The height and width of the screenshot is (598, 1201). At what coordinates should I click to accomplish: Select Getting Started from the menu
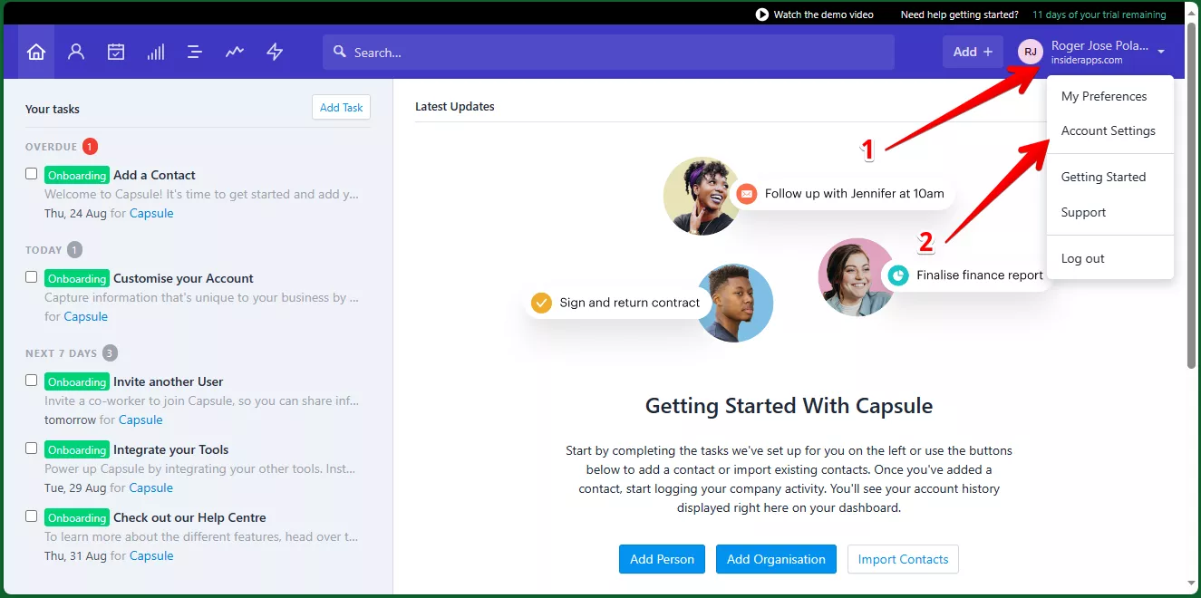coord(1103,177)
